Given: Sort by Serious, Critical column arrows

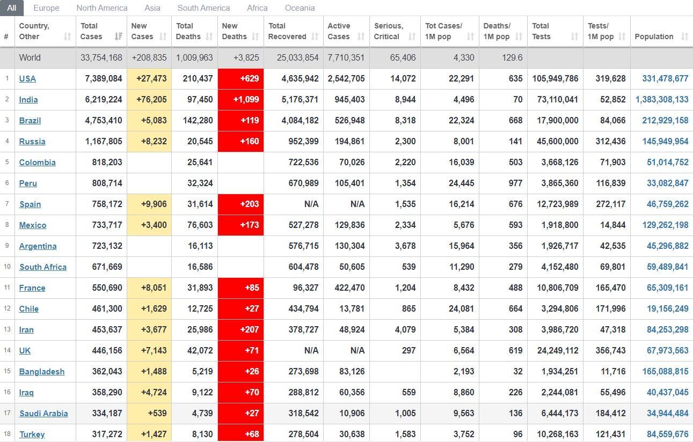Looking at the screenshot, I should click(x=412, y=36).
